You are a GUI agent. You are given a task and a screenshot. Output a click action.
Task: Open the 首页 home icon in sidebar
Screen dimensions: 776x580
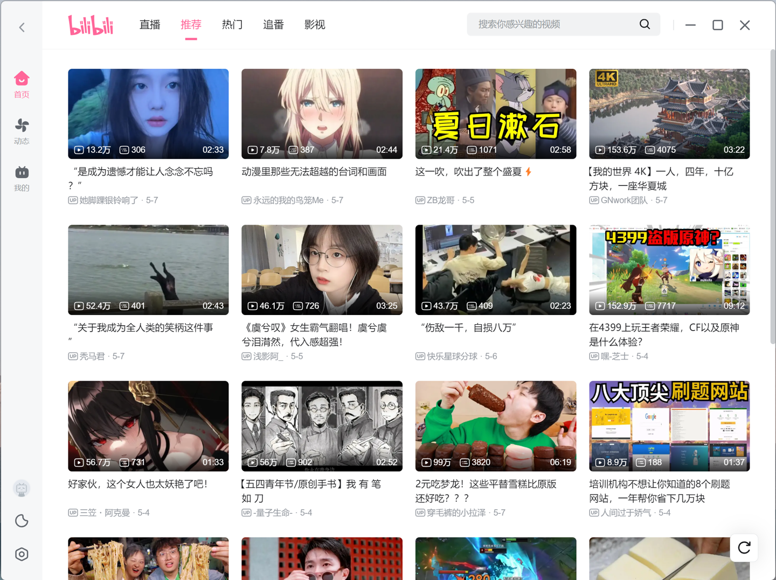22,85
